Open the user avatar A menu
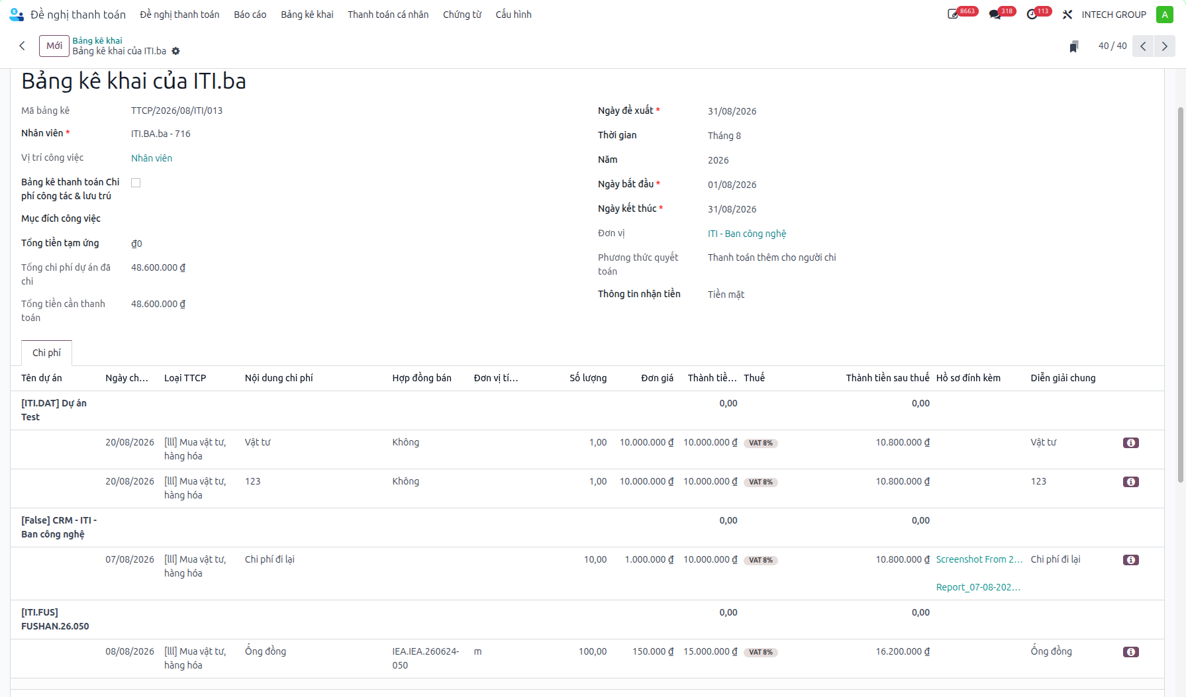Viewport: 1186px width, 697px height. pyautogui.click(x=1165, y=15)
